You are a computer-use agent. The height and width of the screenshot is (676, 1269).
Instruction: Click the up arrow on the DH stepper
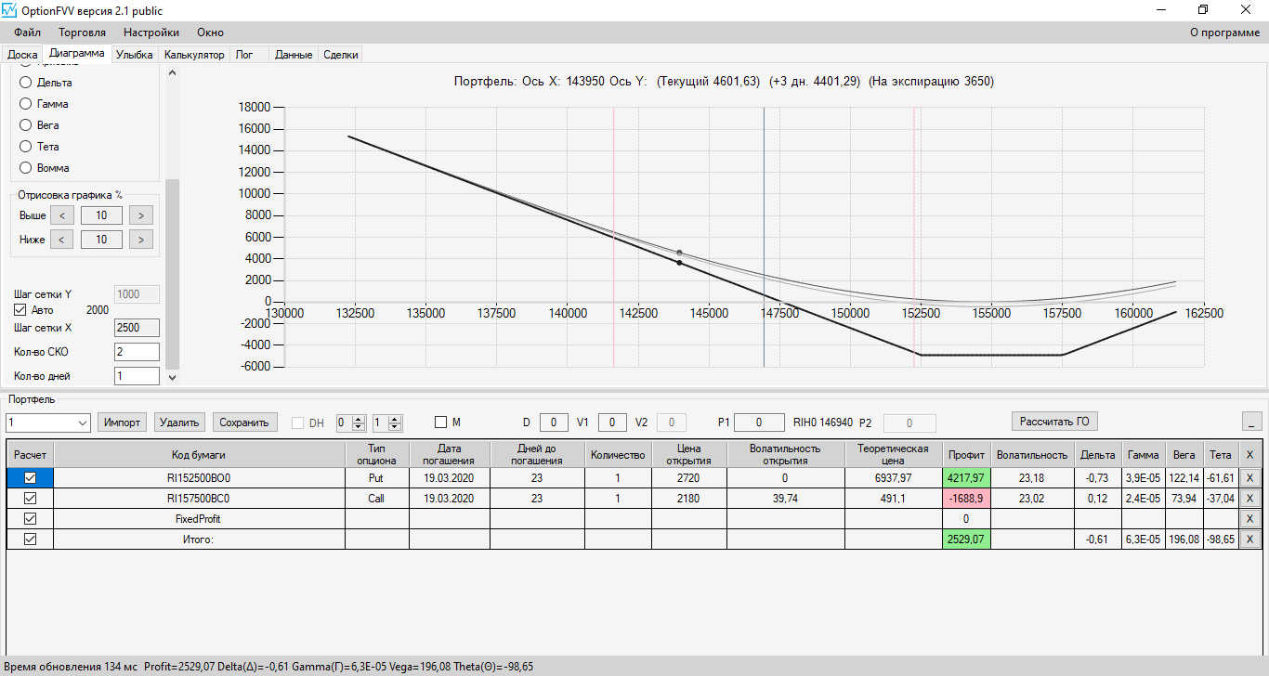[360, 419]
